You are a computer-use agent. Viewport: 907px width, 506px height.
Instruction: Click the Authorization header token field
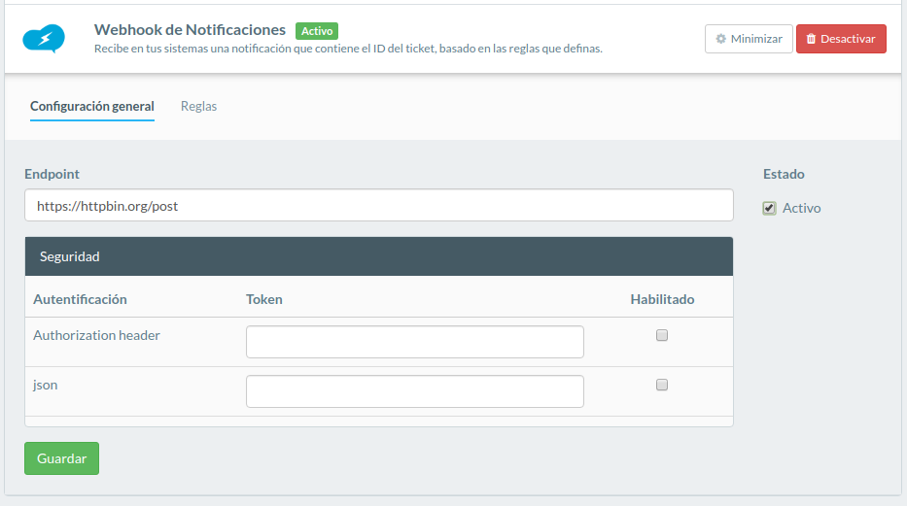(x=415, y=341)
